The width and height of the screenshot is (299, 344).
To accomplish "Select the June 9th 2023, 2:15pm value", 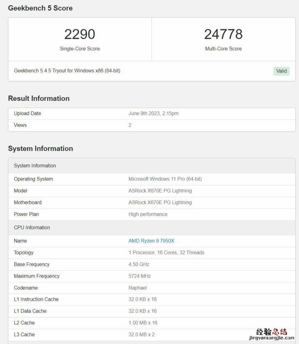I will click(x=153, y=113).
